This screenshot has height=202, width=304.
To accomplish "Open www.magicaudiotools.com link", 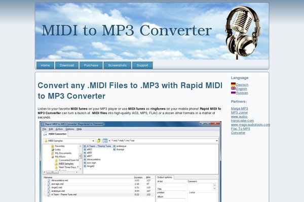I will [250, 125].
